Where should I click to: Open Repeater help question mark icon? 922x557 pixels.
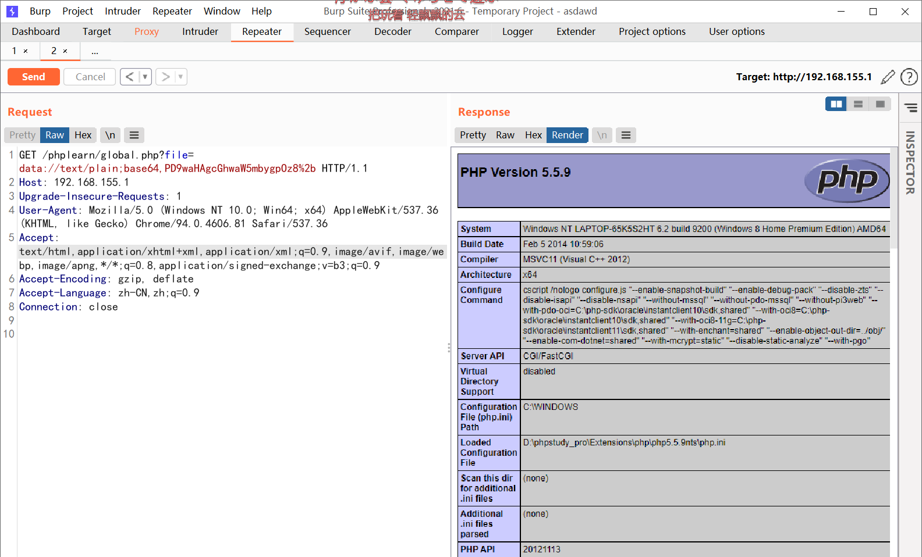909,77
